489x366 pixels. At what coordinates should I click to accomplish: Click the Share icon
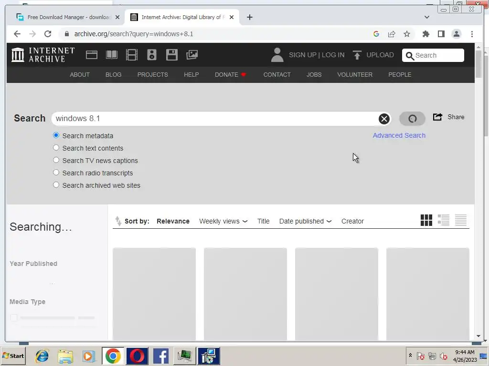tap(437, 117)
